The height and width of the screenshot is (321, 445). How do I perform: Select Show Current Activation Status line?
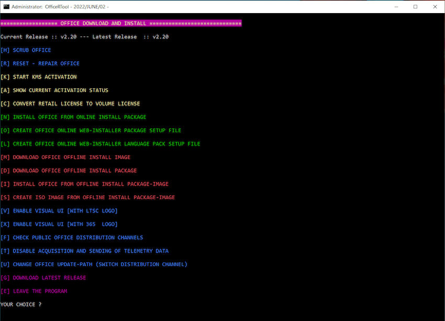54,90
